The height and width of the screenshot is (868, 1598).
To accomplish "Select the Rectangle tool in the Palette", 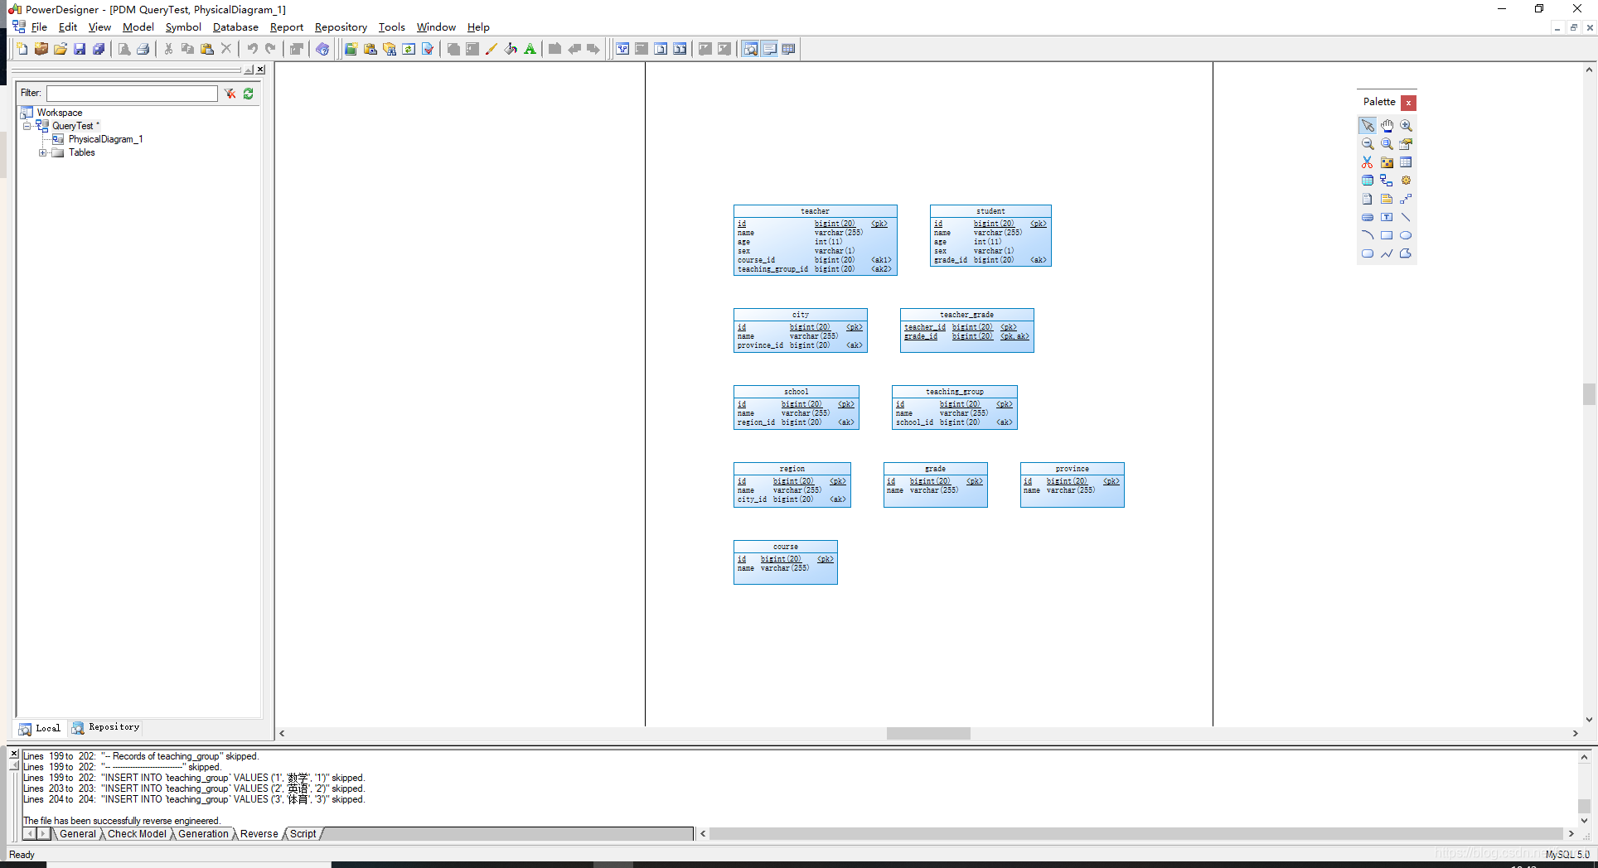I will point(1387,235).
